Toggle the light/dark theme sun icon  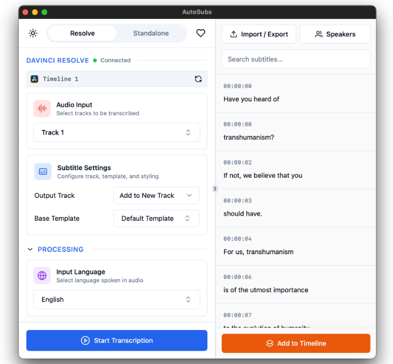(x=33, y=33)
